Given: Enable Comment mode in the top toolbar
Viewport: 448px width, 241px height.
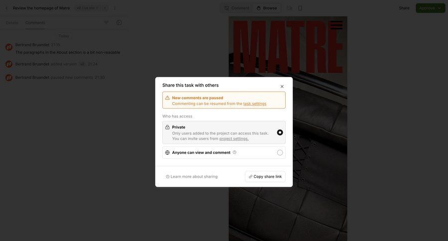Looking at the screenshot, I should coord(236,8).
